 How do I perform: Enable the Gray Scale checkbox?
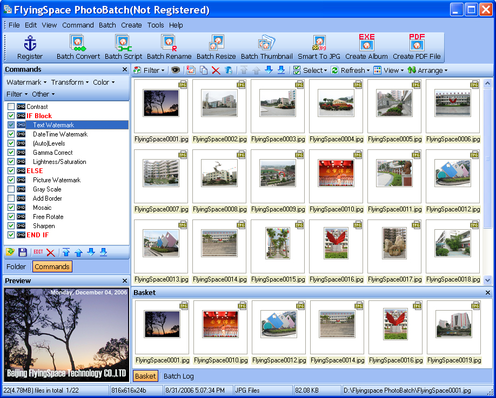(11, 189)
